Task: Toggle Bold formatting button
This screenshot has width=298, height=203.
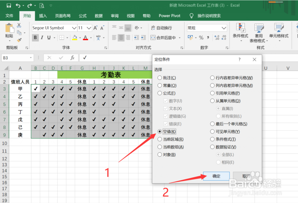Action: pos(35,38)
